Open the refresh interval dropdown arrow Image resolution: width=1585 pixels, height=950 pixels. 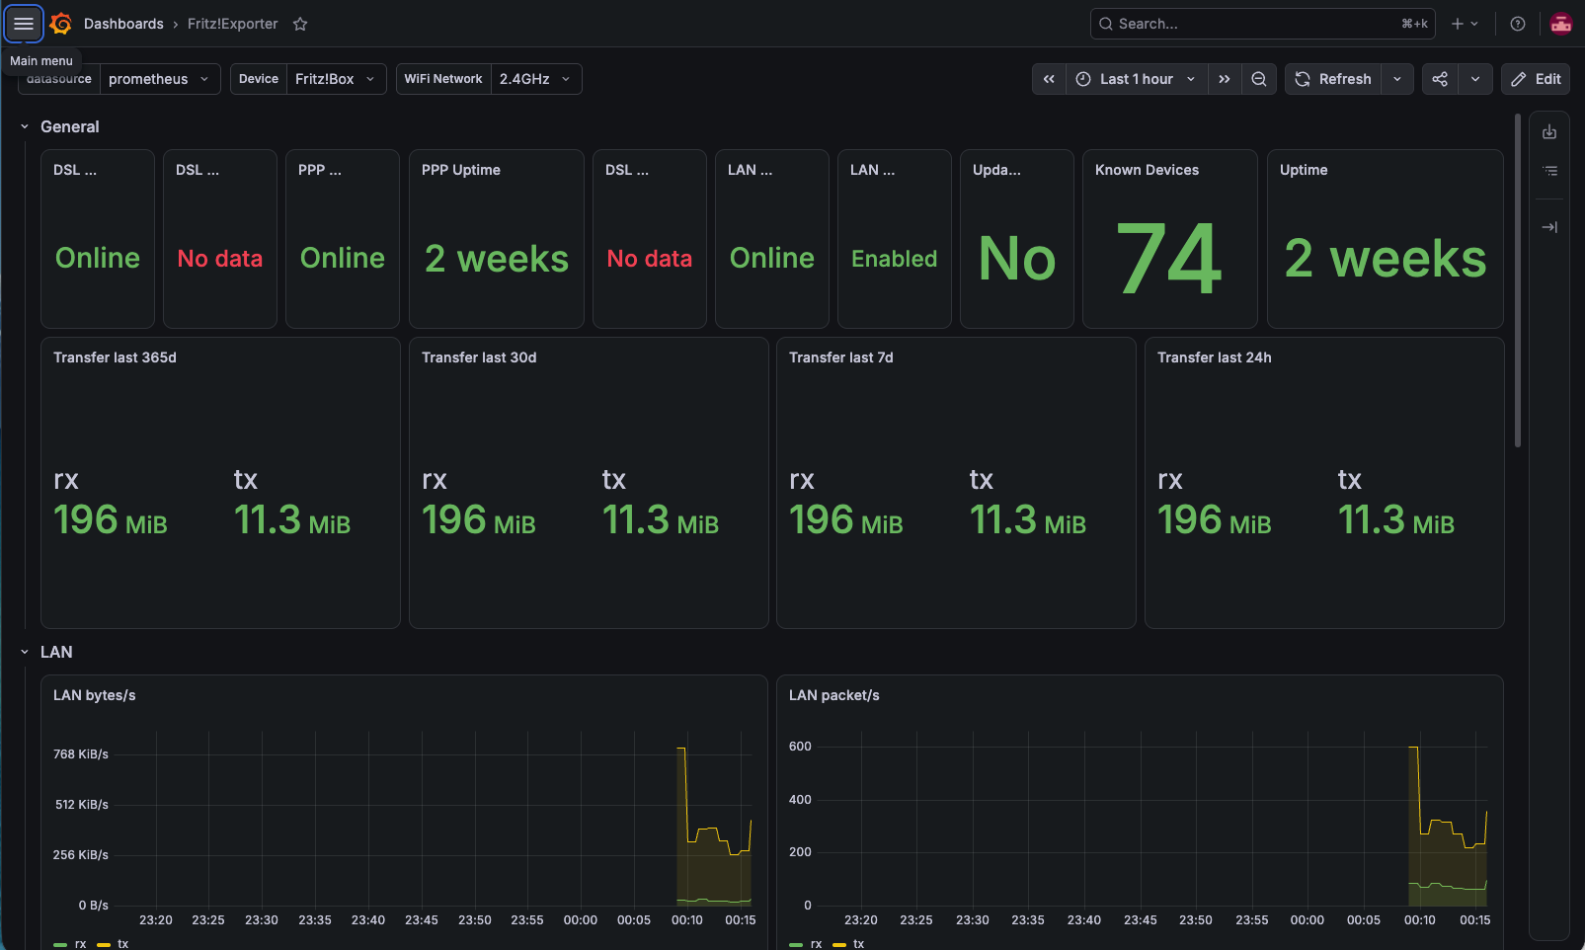pos(1397,79)
